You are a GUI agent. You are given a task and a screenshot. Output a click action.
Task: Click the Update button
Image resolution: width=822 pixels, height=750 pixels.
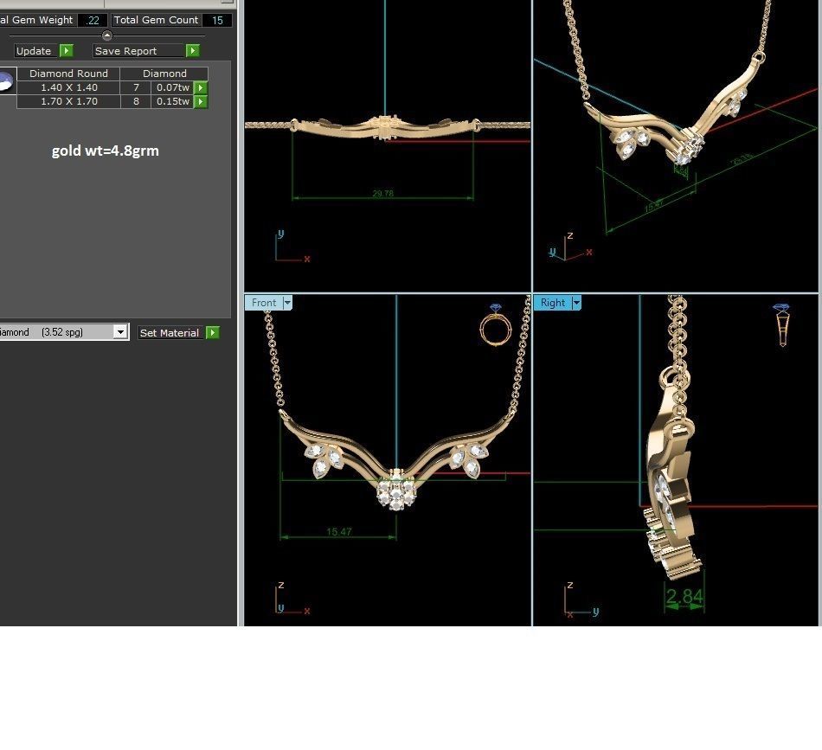pyautogui.click(x=36, y=51)
